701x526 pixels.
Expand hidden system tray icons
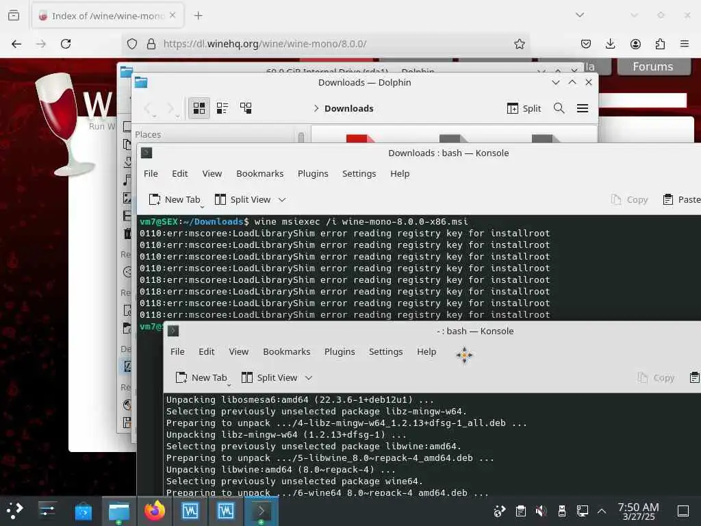pyautogui.click(x=602, y=511)
